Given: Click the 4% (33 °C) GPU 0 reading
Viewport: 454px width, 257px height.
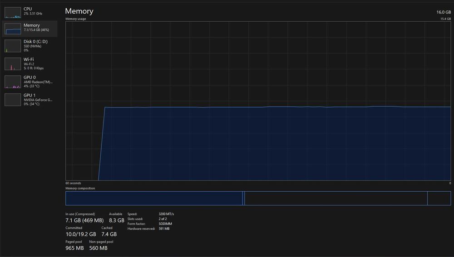Looking at the screenshot, I should click(x=32, y=86).
